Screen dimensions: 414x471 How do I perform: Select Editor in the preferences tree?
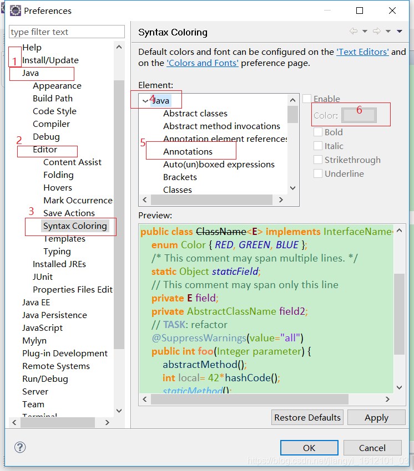[45, 149]
